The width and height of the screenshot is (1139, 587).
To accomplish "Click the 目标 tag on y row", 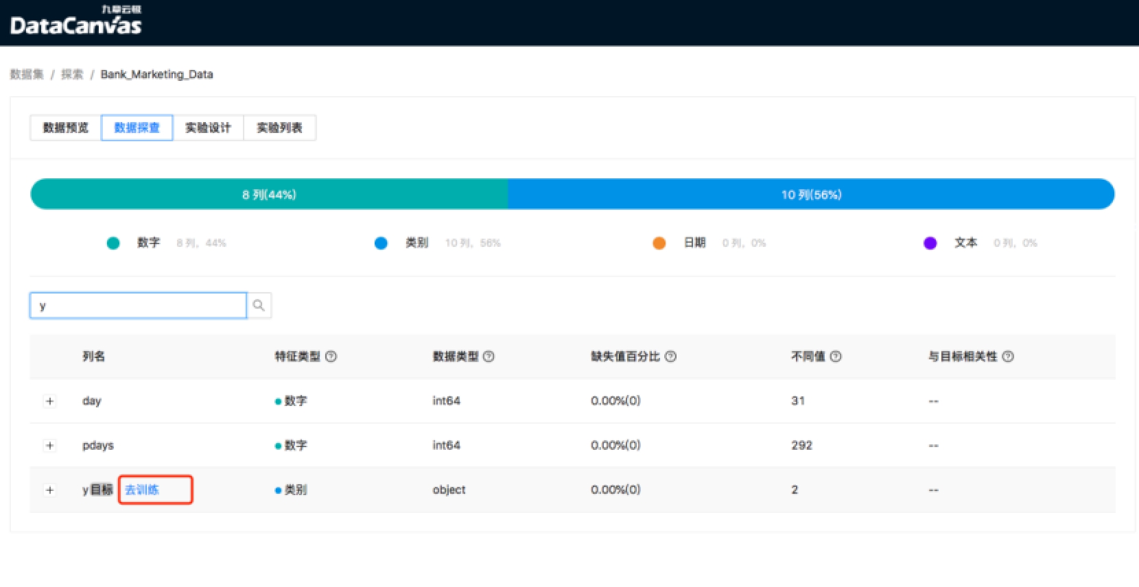I will click(x=102, y=490).
